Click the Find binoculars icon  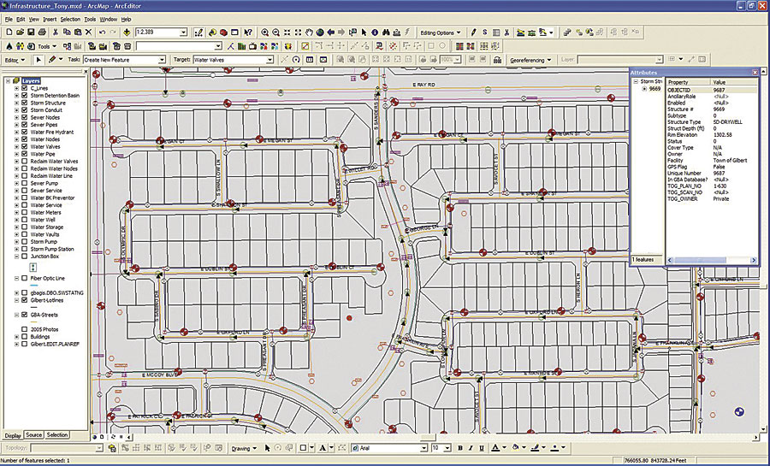(386, 32)
